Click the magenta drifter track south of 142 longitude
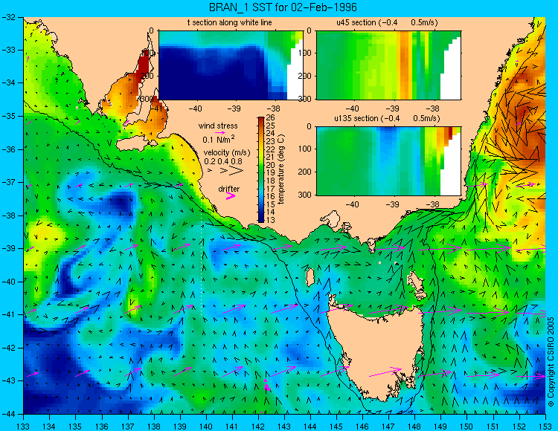This screenshot has height=431, width=558. (x=266, y=385)
